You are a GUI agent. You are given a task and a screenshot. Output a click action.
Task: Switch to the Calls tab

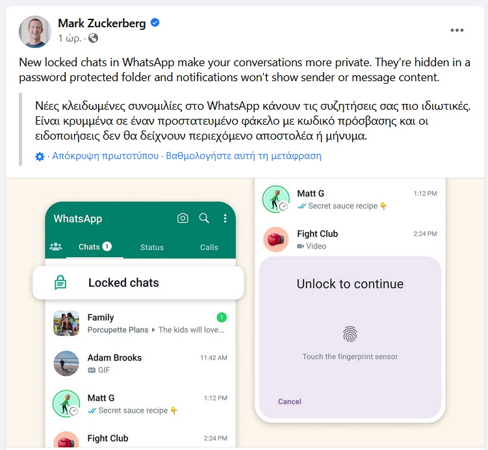point(209,247)
